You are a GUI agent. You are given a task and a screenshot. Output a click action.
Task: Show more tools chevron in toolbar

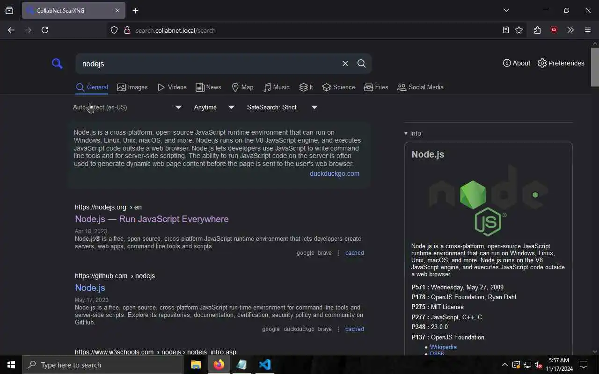pos(570,30)
